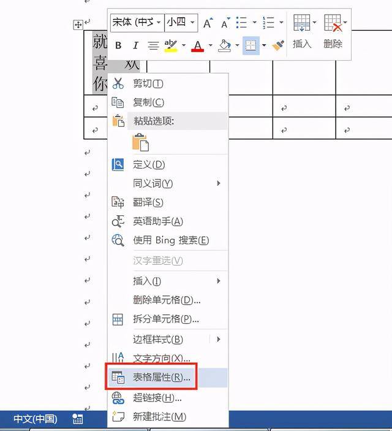Image resolution: width=392 pixels, height=431 pixels.
Task: Choose 超链接(H)... entry
Action: pyautogui.click(x=168, y=398)
